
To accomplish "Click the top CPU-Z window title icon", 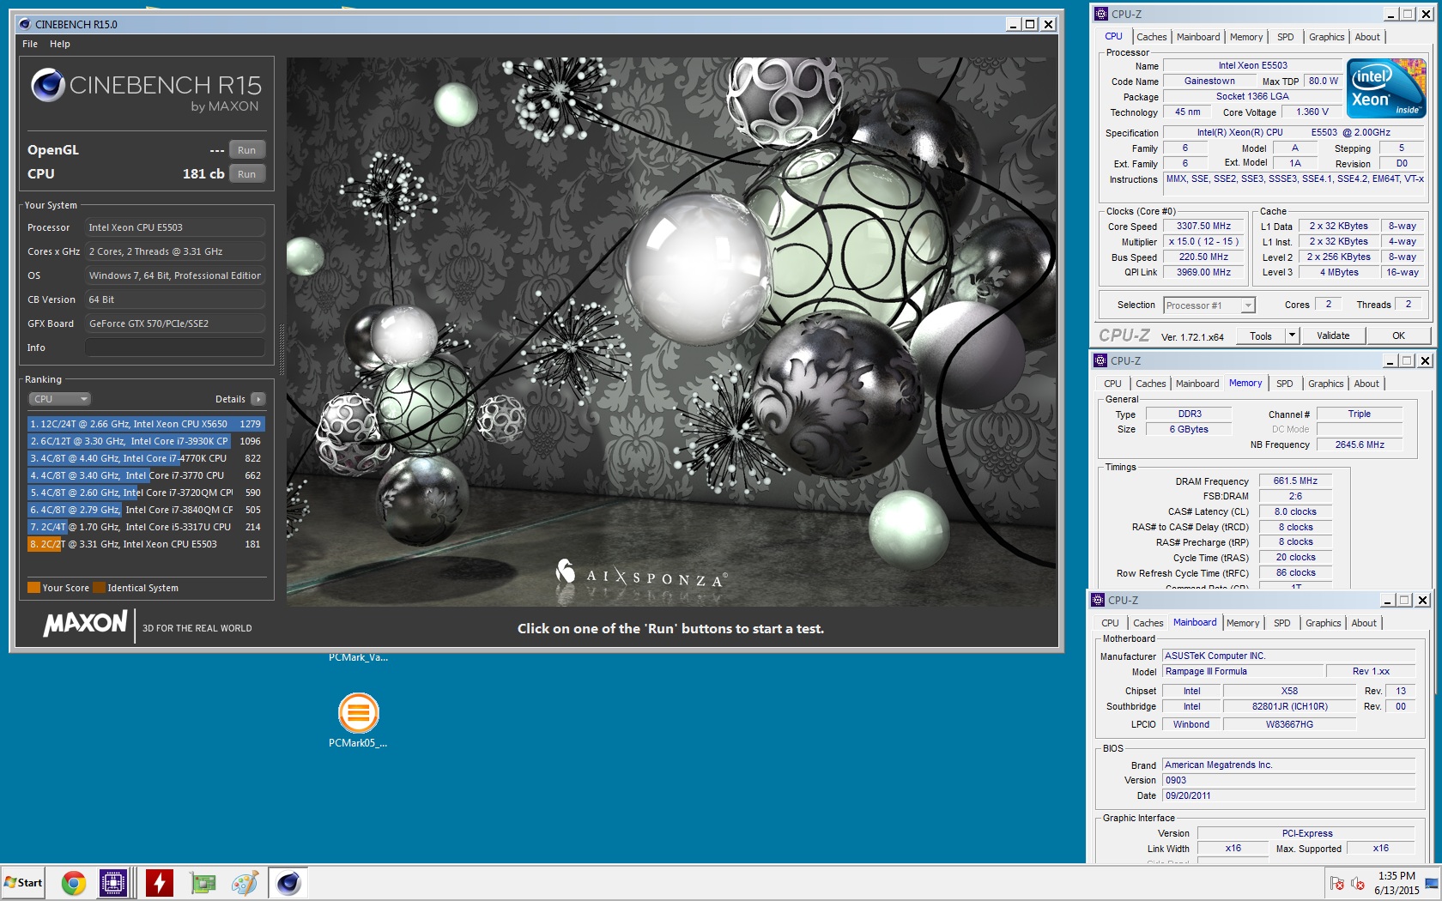I will [x=1101, y=14].
